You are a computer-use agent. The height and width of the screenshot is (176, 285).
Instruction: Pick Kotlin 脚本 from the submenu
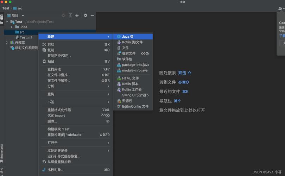[133, 84]
